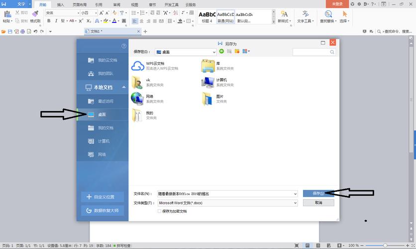416x249 pixels.
Task: Open the Save in (保存在) location dropdown
Action: (x=214, y=52)
